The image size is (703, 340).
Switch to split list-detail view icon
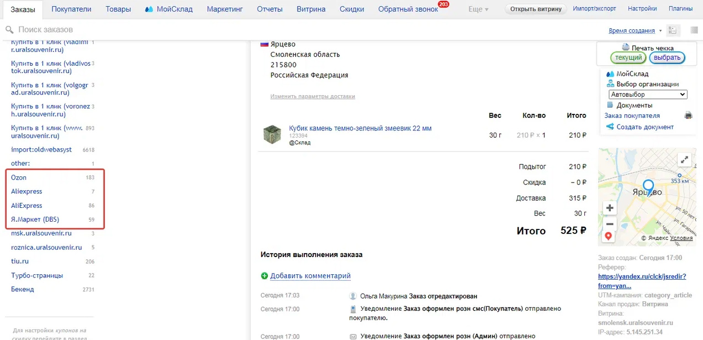[673, 30]
